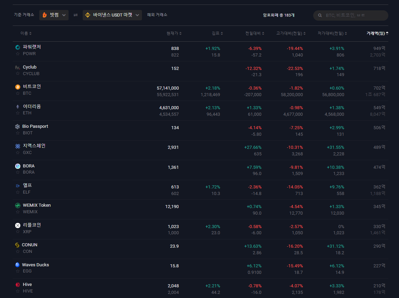399x298 pixels.
Task: Open the Bio Passport coin link
Action: pos(35,126)
